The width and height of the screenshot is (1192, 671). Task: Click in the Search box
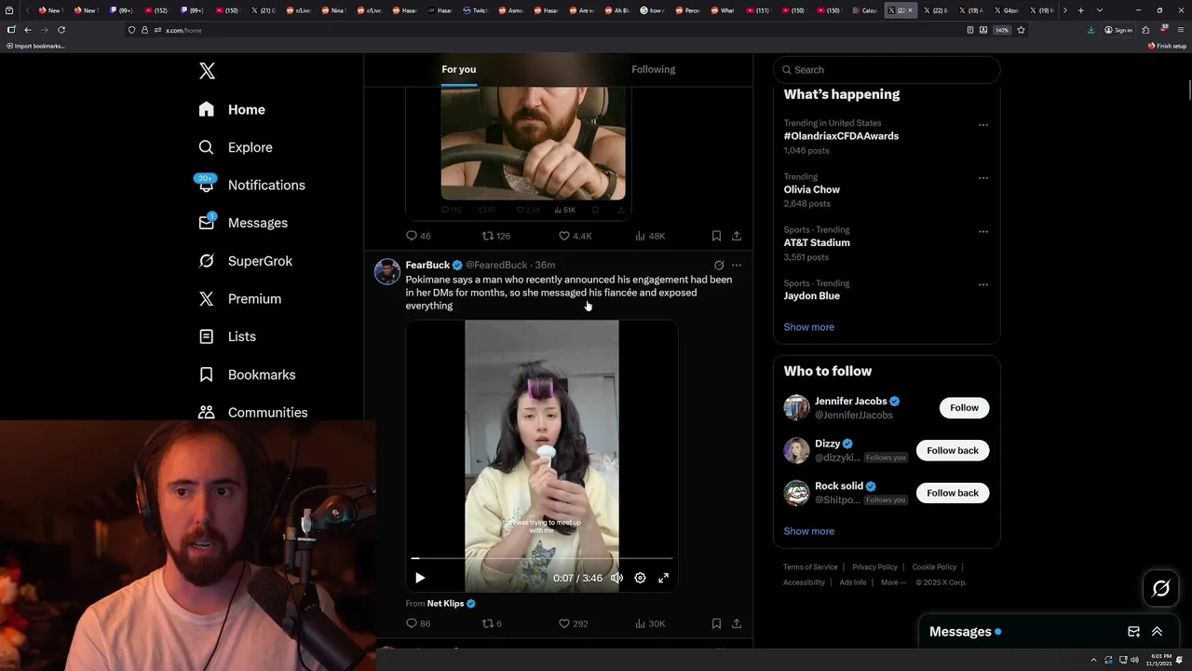(887, 70)
